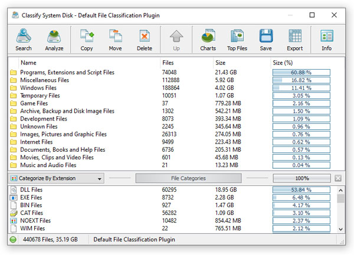This screenshot has width=354, height=255.
Task: Select the Move toolbar icon
Action: [x=116, y=40]
